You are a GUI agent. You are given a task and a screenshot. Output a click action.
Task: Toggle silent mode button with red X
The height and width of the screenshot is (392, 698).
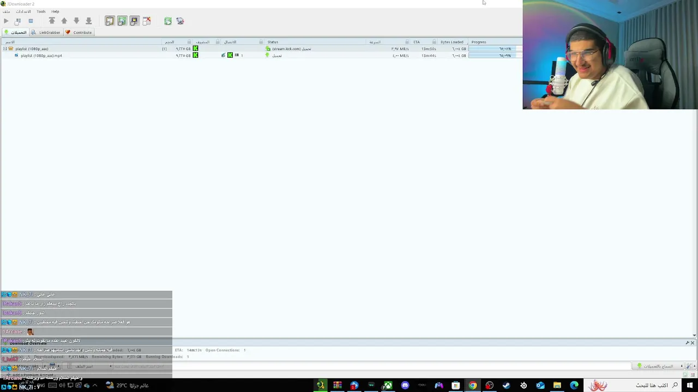(147, 21)
